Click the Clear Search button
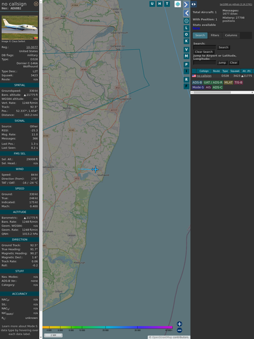Screen dimensions: 254x339 click(204, 51)
